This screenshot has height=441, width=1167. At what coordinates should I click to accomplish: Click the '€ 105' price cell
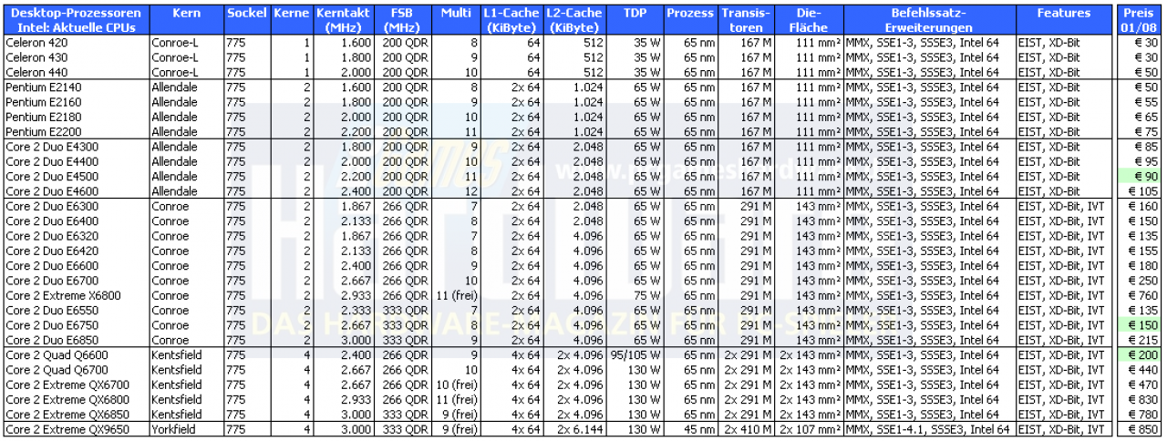click(x=1140, y=191)
